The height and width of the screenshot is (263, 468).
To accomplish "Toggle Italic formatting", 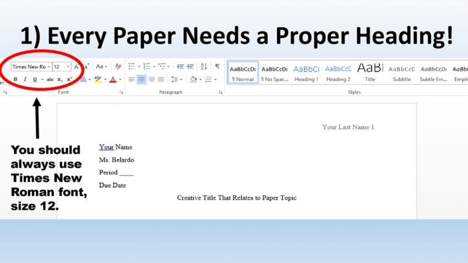I will click(x=25, y=80).
